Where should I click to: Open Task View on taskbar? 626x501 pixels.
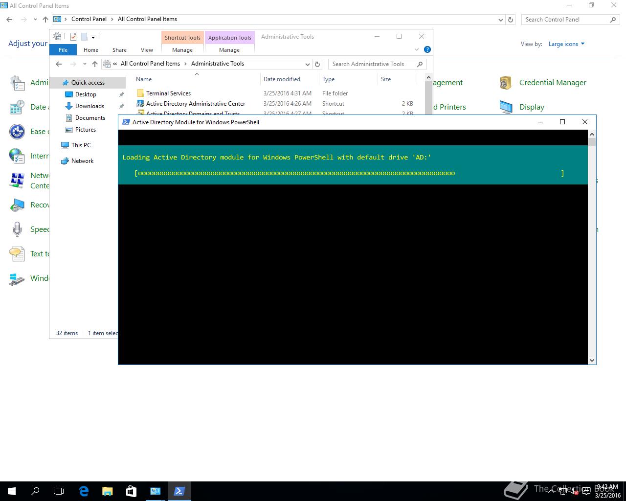[x=59, y=491]
